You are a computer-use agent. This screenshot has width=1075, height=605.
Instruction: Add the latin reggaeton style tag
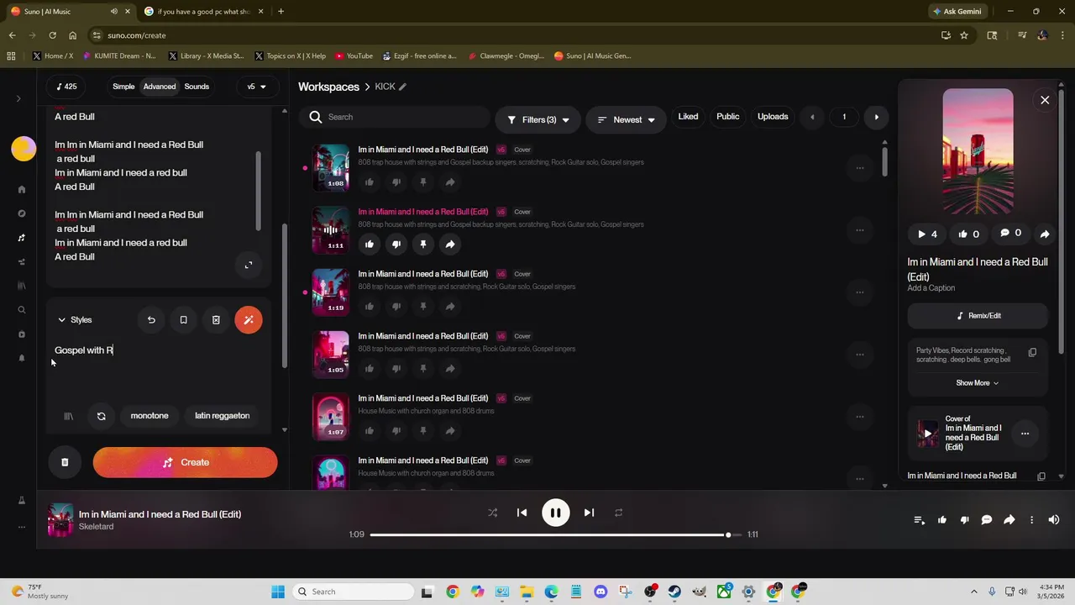coord(222,416)
